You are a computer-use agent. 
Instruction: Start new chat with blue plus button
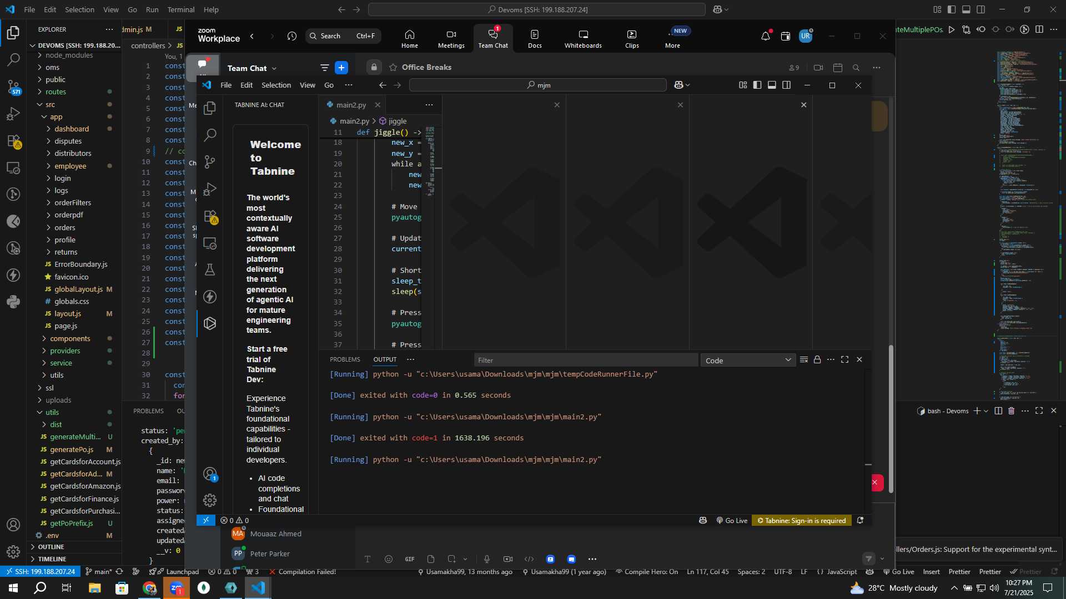[x=341, y=68]
